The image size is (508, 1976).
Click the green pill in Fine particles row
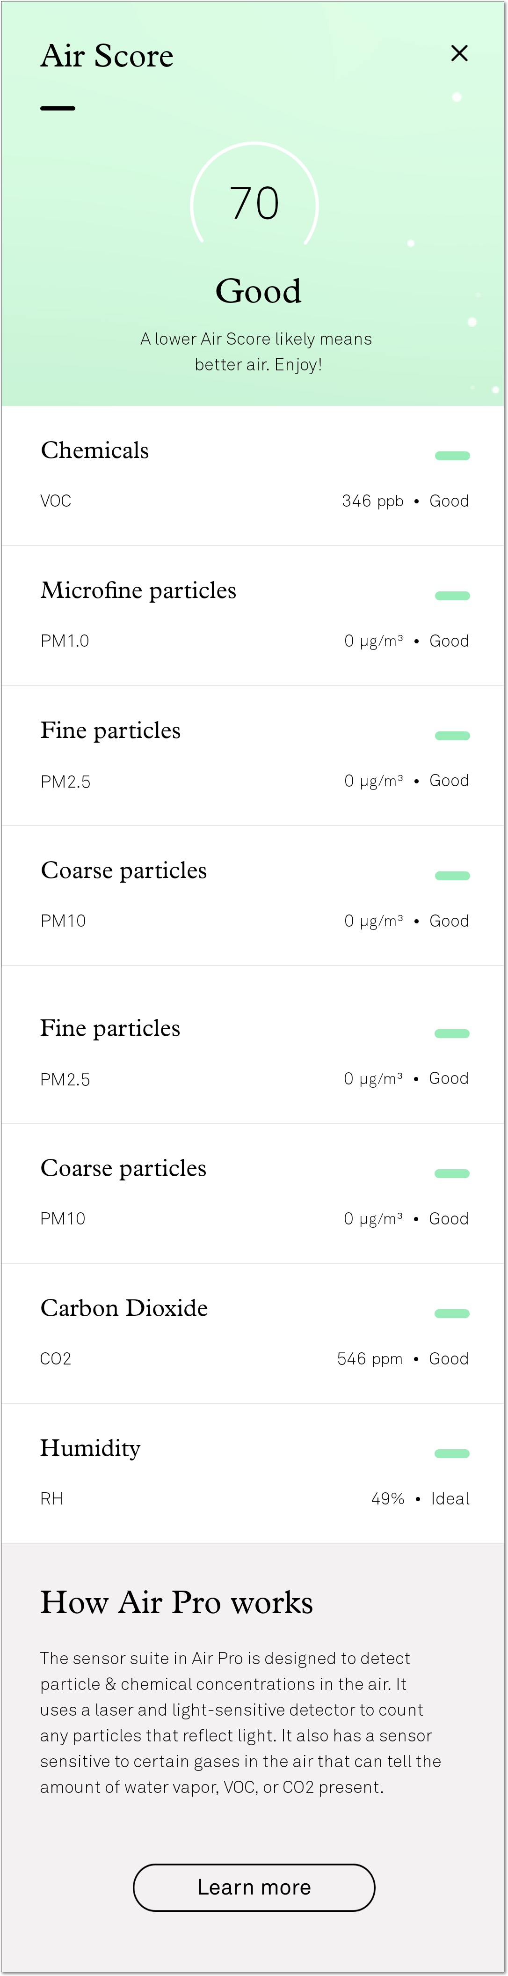[452, 735]
